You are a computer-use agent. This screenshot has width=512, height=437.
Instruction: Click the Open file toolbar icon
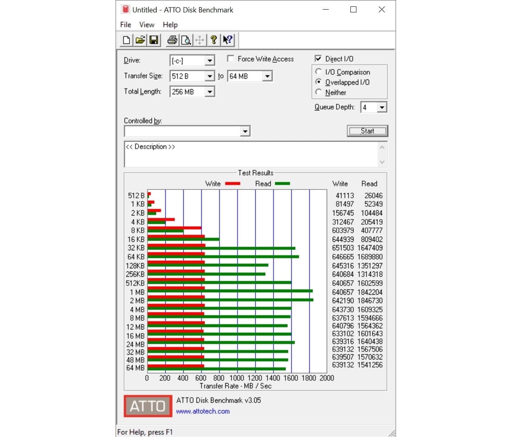coord(140,40)
